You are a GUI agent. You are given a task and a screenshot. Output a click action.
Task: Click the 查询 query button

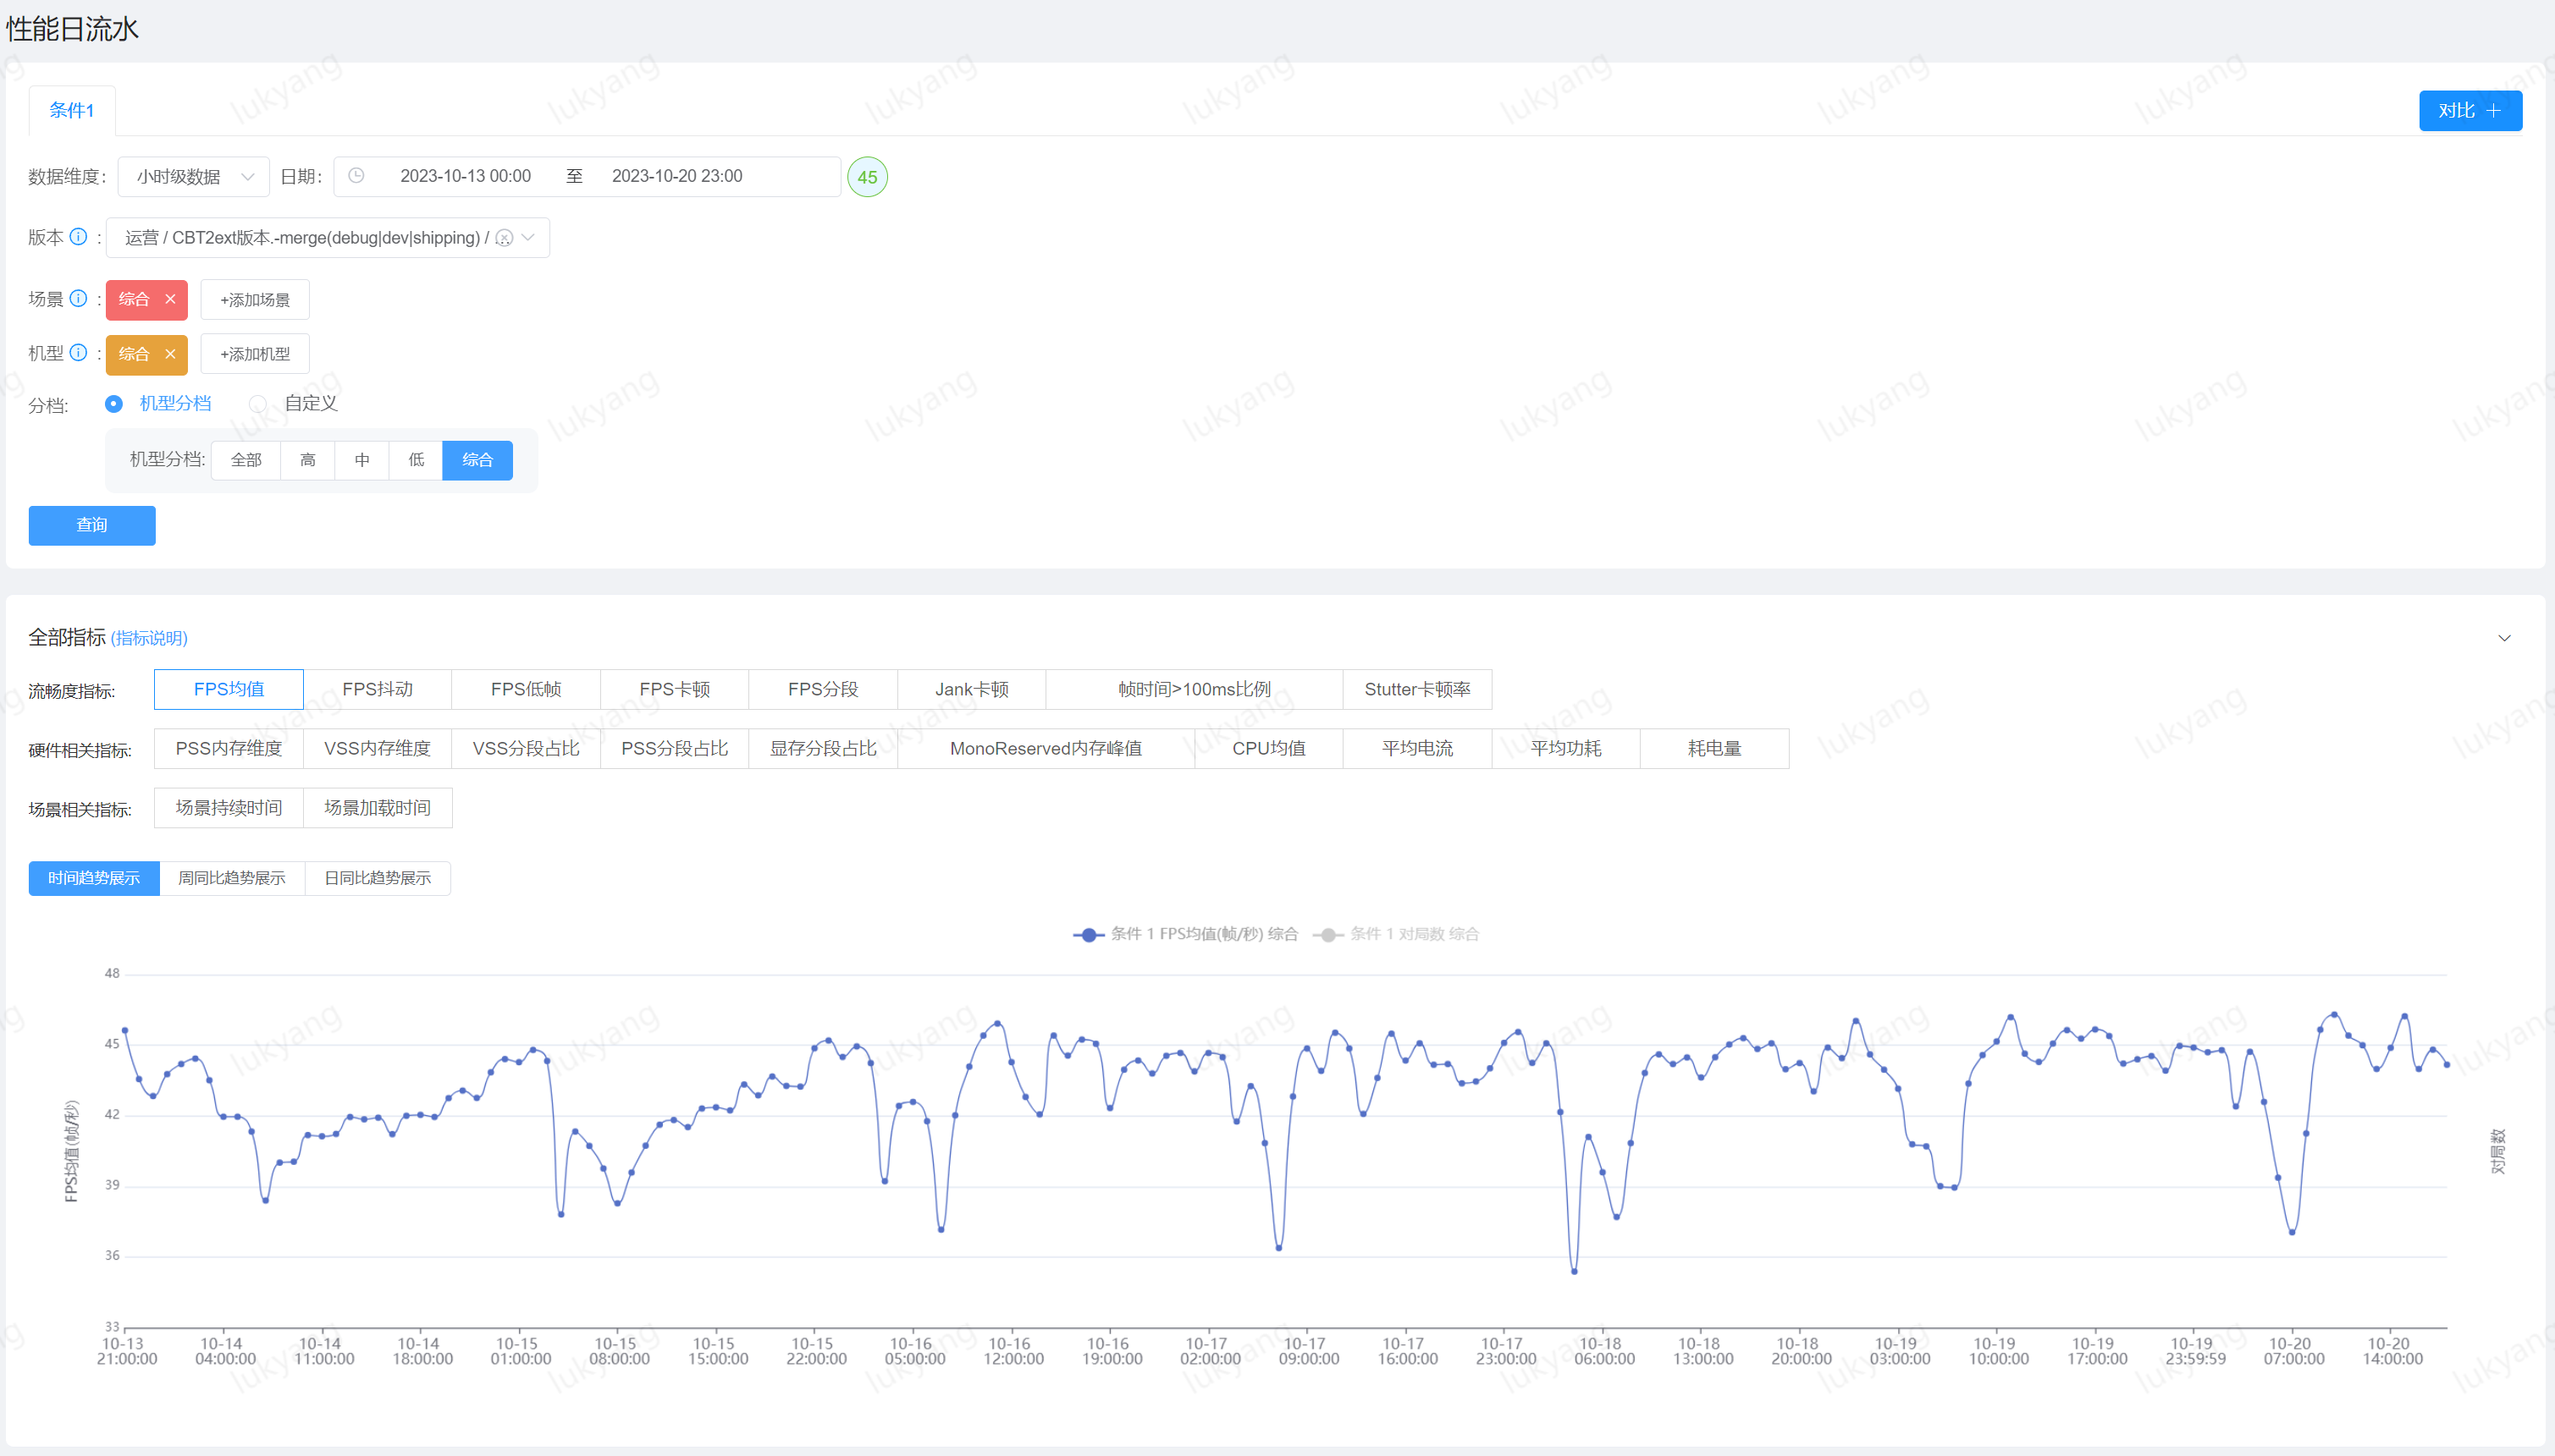pyautogui.click(x=92, y=525)
